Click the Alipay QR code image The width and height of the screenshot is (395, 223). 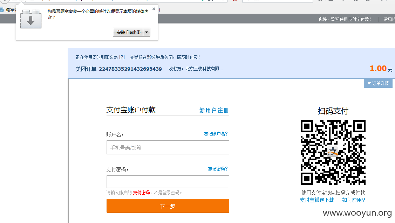click(x=333, y=153)
